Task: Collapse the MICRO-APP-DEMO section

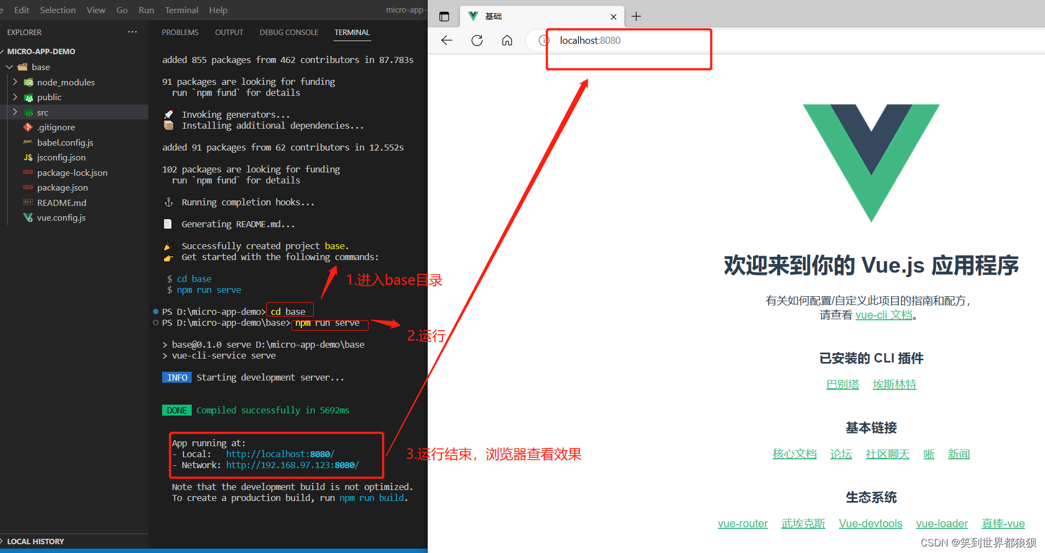Action: [3, 51]
